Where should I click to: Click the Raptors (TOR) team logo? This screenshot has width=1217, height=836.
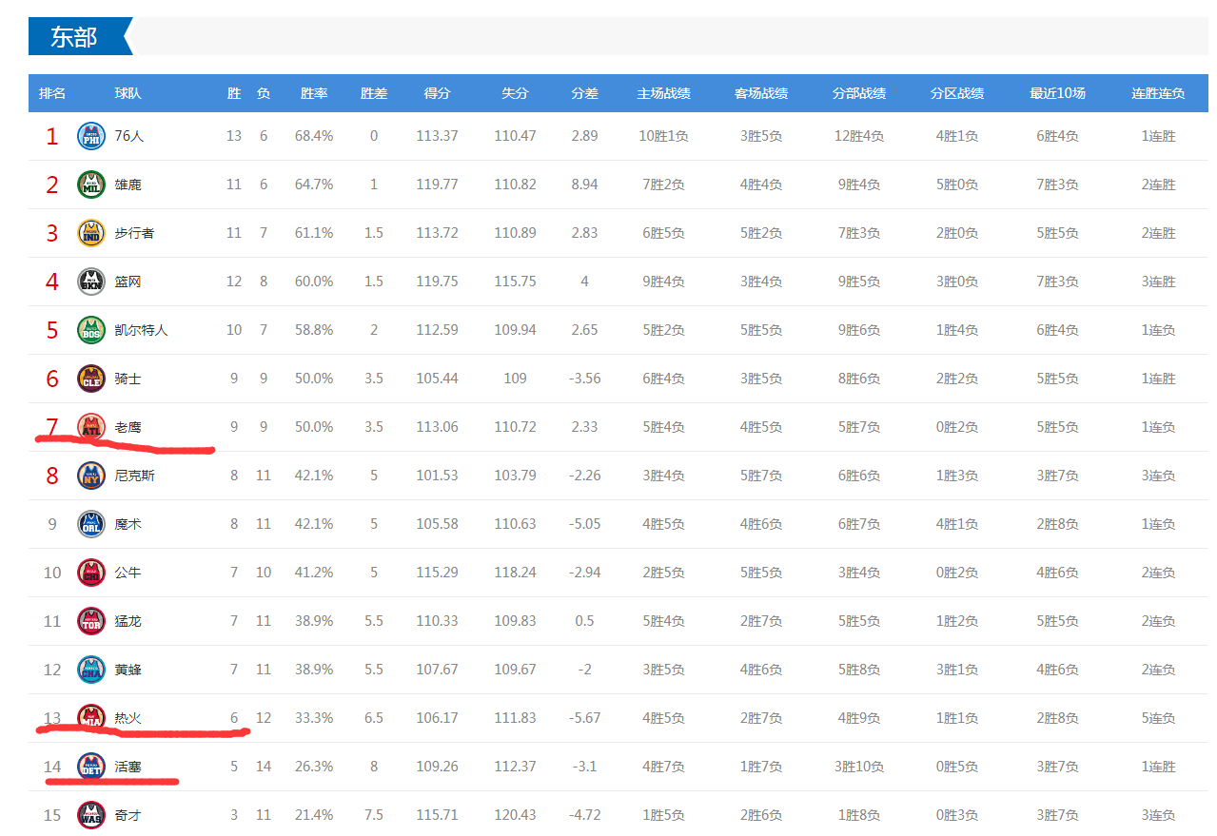pyautogui.click(x=91, y=621)
